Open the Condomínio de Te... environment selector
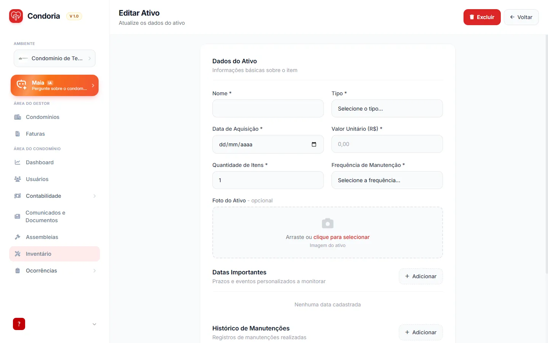 pos(54,58)
